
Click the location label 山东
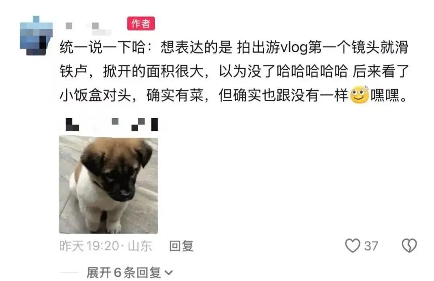tap(140, 246)
